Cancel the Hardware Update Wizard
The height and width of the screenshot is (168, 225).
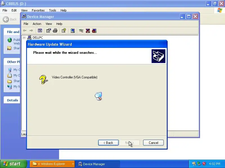coord(153,143)
